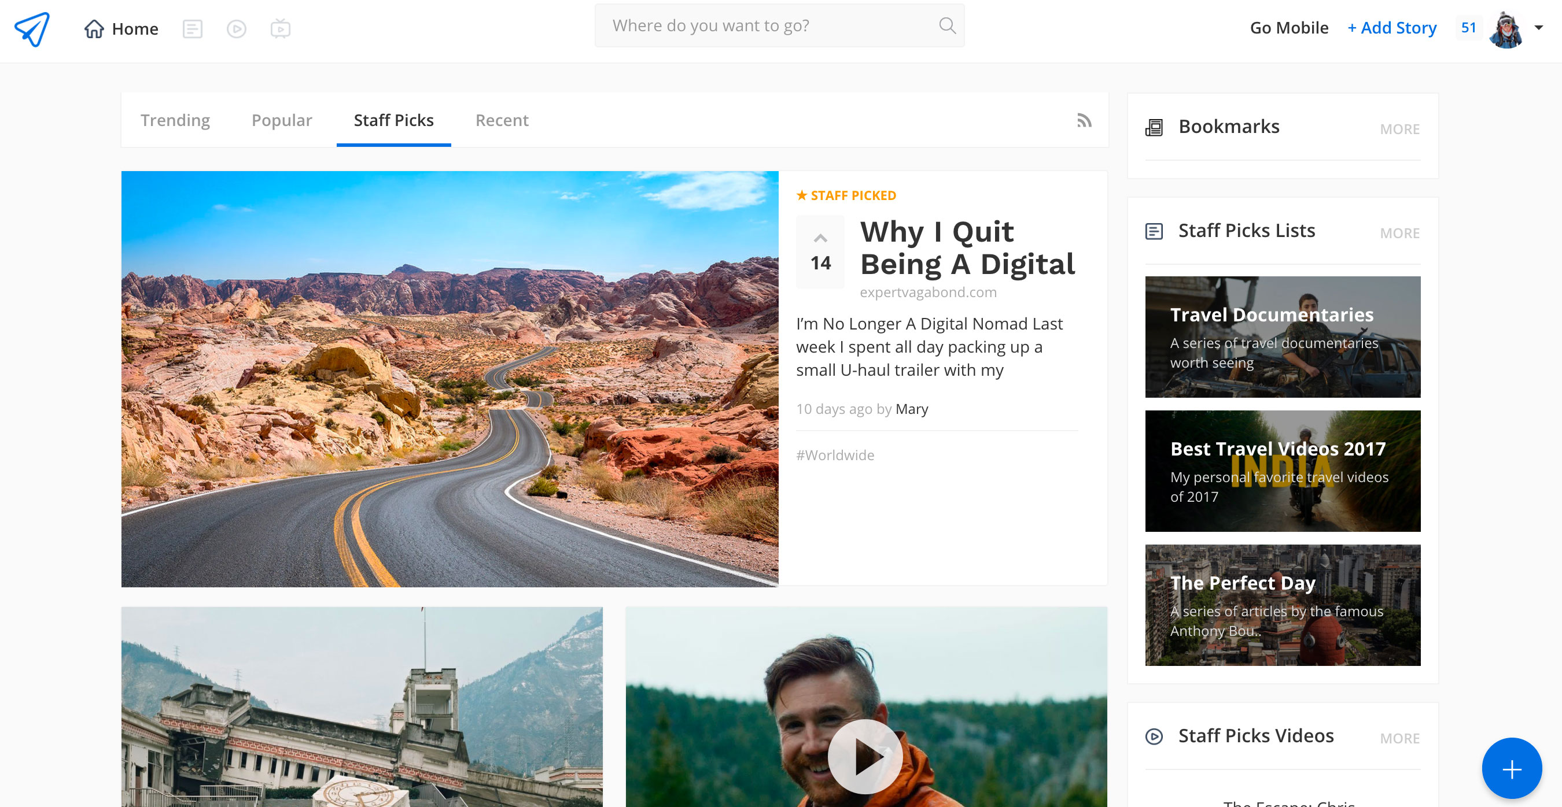The width and height of the screenshot is (1562, 807).
Task: Click the search magnifier icon
Action: coord(947,25)
